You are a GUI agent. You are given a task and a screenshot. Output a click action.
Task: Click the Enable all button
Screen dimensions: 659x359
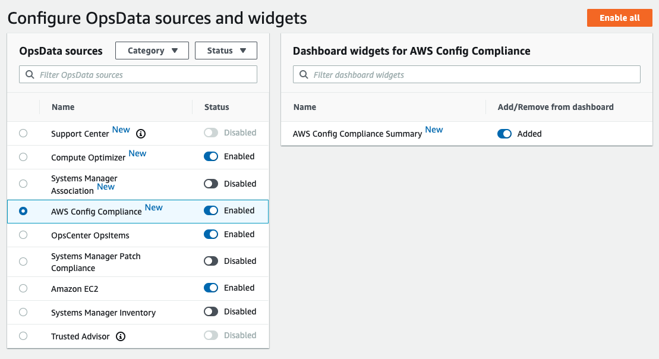(619, 18)
